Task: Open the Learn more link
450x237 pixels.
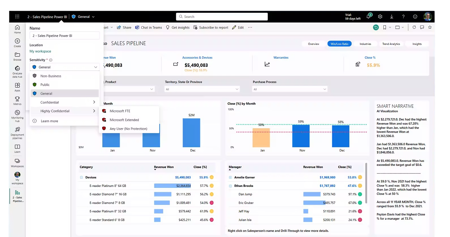Action: pos(49,121)
